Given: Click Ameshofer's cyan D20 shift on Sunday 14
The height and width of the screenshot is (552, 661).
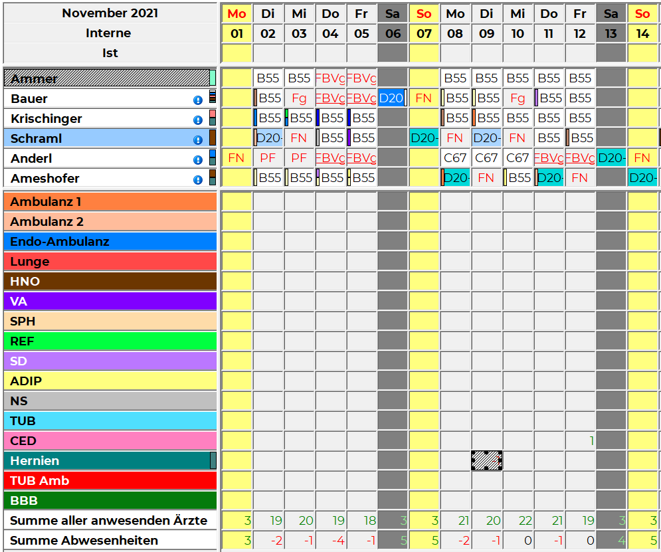Looking at the screenshot, I should [x=642, y=178].
